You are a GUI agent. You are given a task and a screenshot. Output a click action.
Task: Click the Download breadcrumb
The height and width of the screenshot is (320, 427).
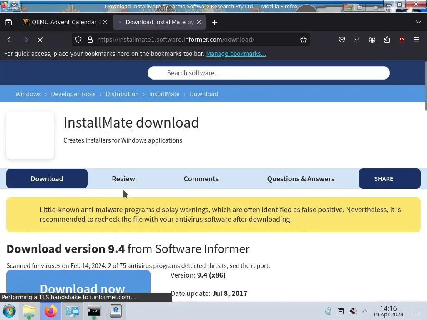click(203, 94)
